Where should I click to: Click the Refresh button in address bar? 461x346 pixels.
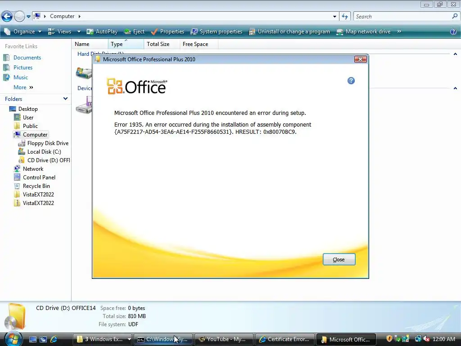[x=345, y=17]
